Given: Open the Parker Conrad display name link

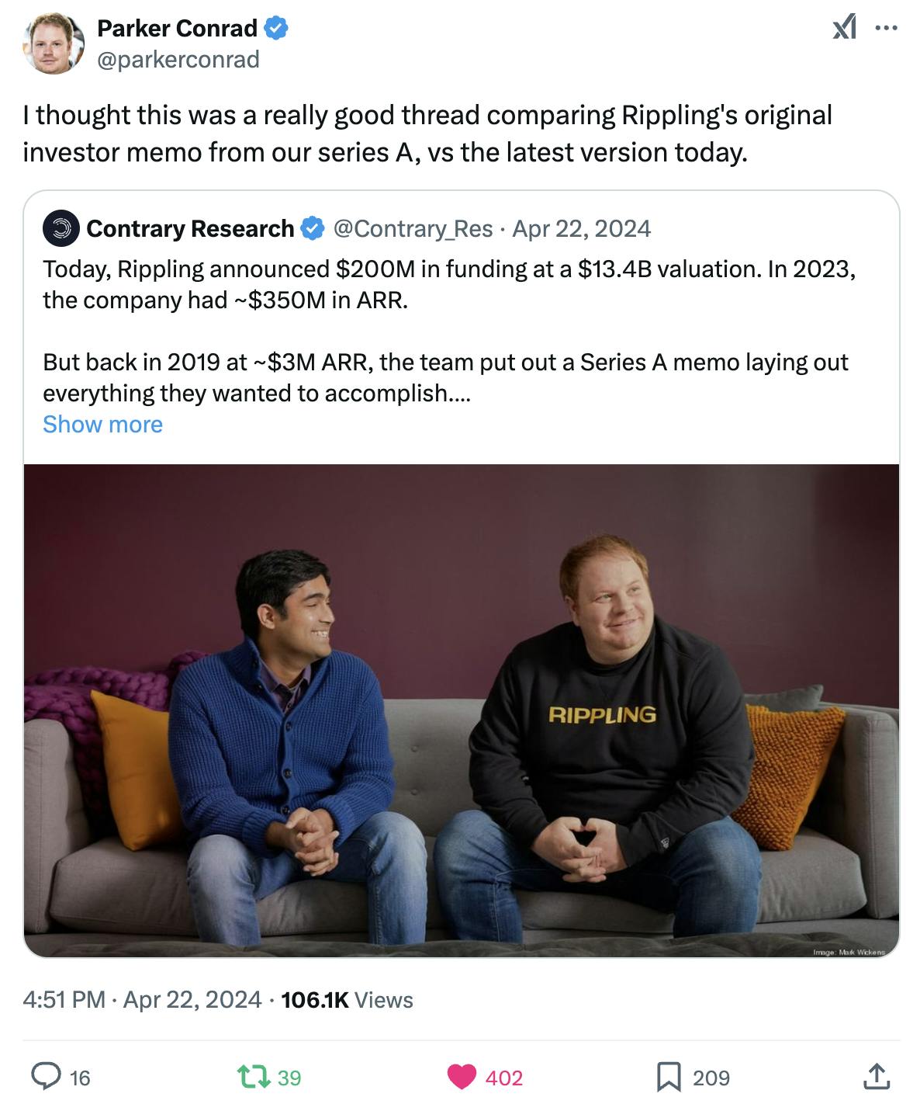Looking at the screenshot, I should (177, 29).
